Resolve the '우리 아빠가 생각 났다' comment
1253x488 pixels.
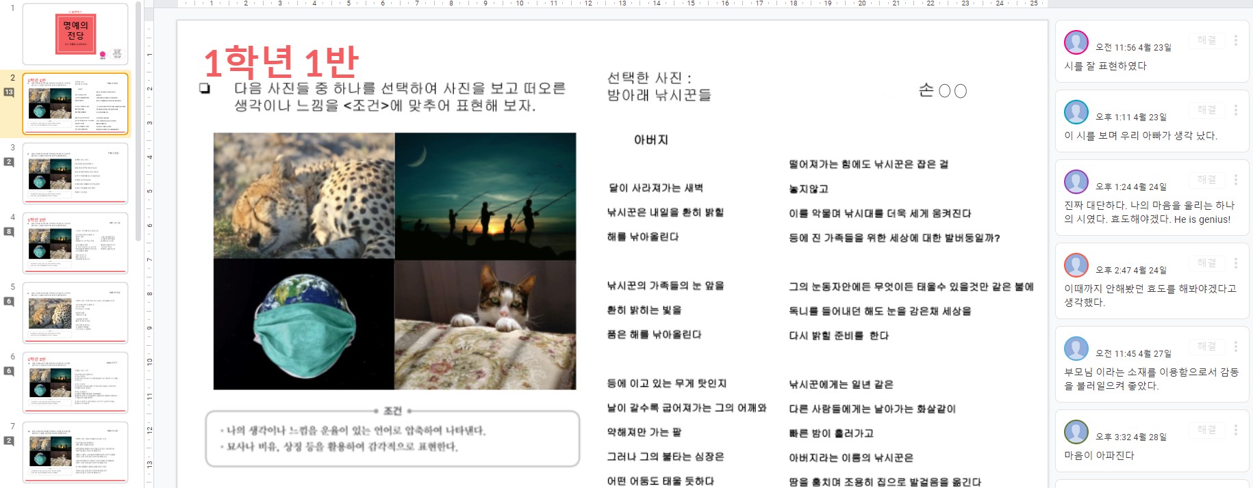coord(1206,110)
